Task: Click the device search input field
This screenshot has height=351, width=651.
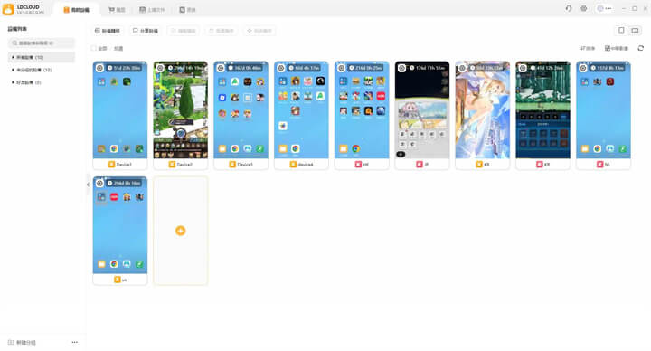Action: click(x=42, y=43)
